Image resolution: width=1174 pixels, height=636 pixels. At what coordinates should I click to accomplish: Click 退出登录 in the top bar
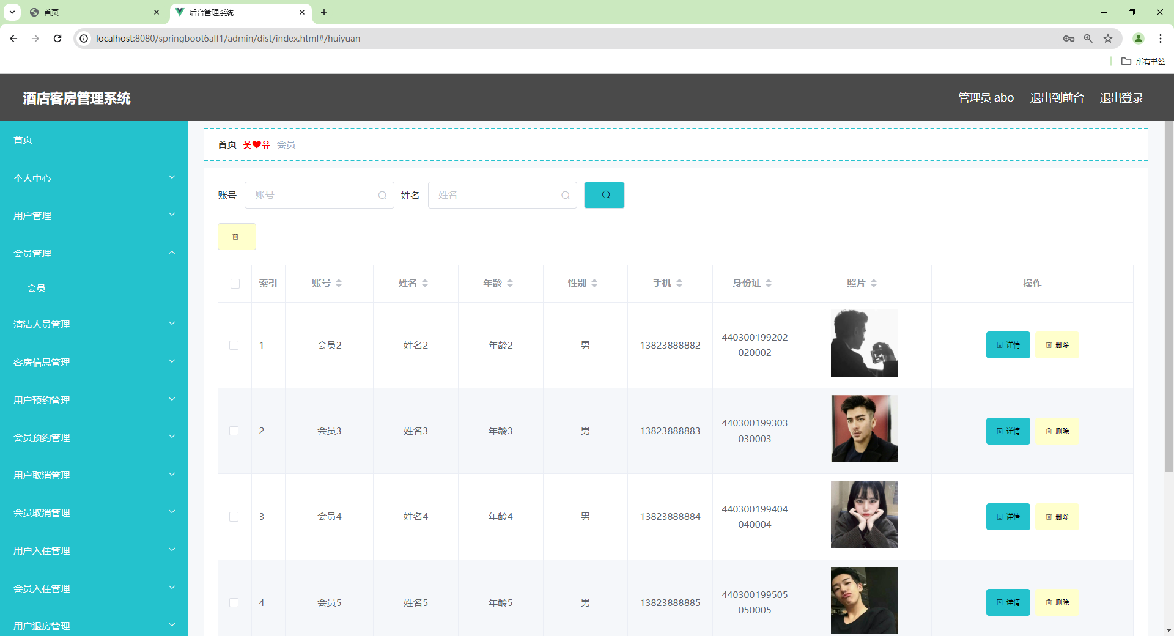click(x=1121, y=97)
